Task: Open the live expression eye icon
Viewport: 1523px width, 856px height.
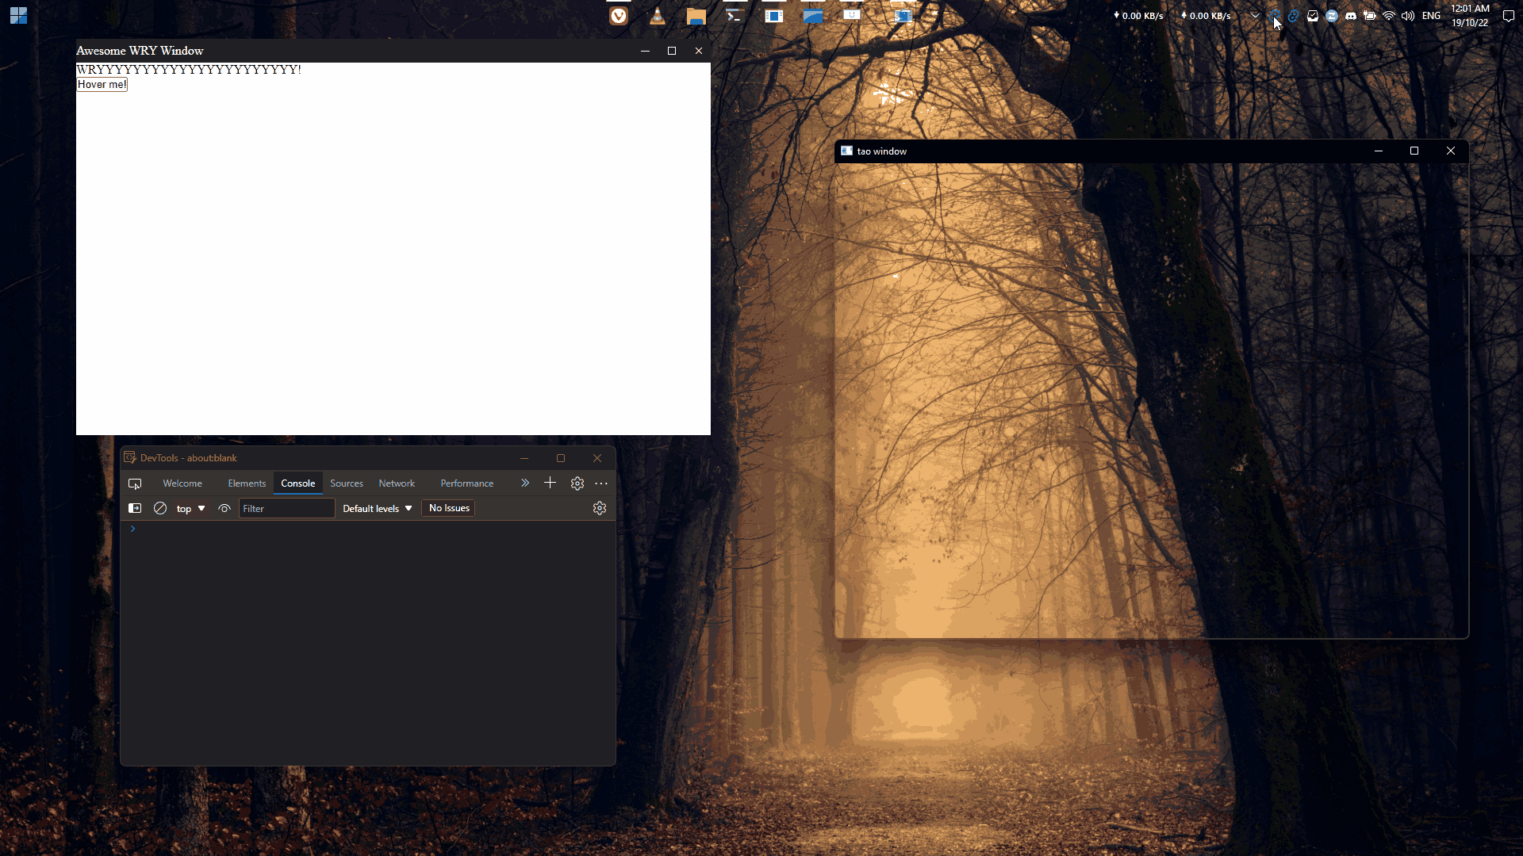Action: [x=224, y=508]
